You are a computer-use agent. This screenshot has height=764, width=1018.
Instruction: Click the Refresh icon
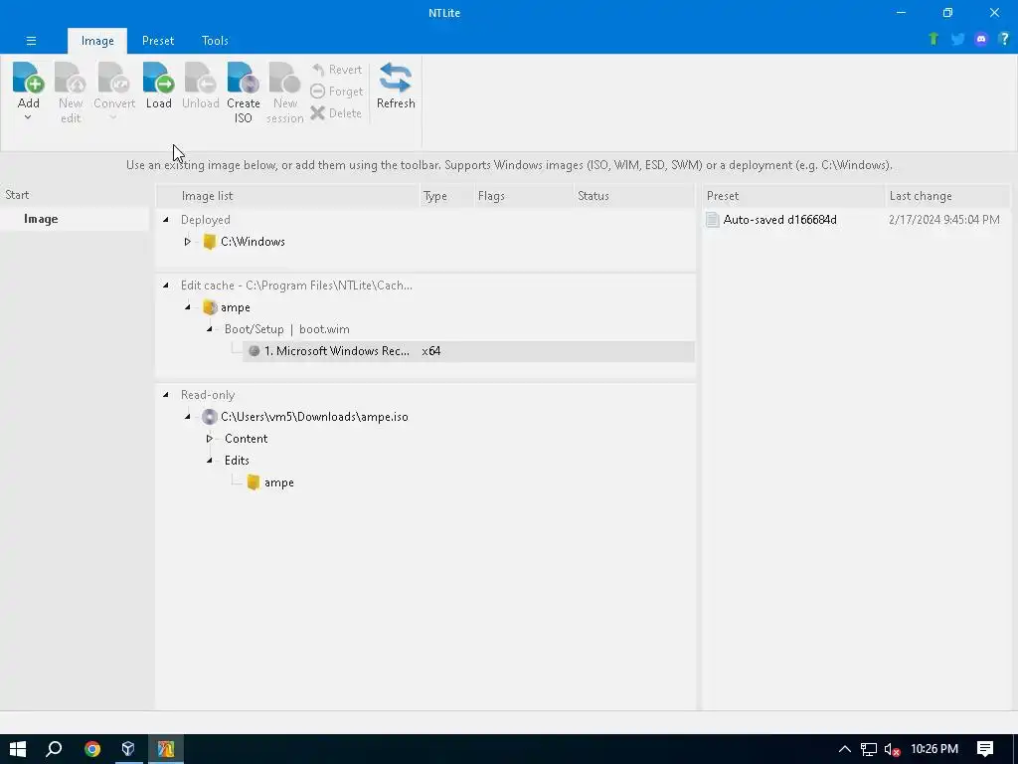point(396,78)
